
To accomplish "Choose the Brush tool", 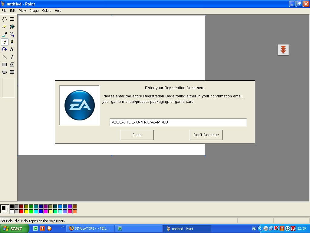I will coord(12,42).
